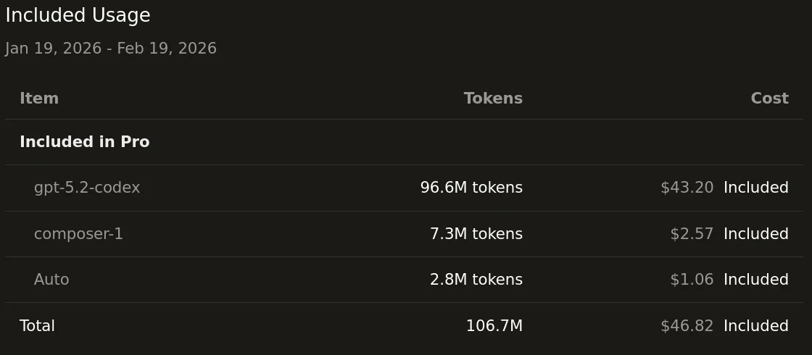
Task: Click Included label in the Total row
Action: coord(755,326)
